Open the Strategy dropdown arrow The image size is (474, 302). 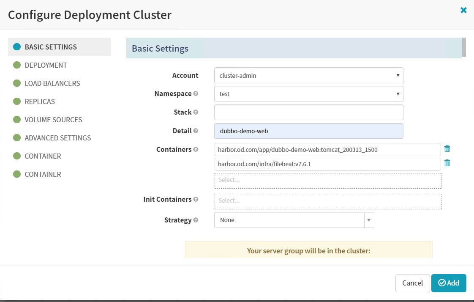click(x=369, y=220)
